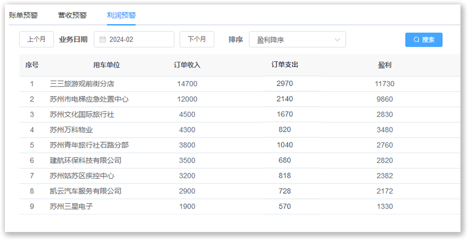Select the 建航环保科技有限公司 row
Viewport: 468px width, 240px height.
pos(85,160)
